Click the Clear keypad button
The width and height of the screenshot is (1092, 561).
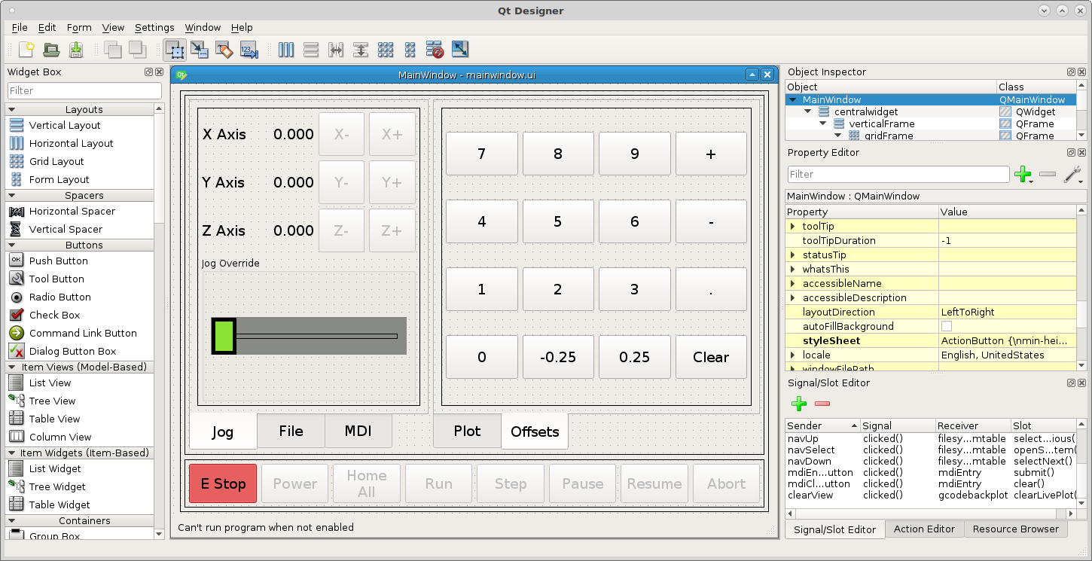[711, 357]
